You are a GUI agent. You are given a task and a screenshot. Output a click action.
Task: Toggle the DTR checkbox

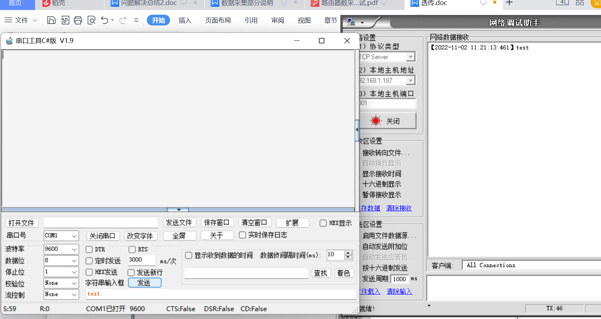(x=89, y=249)
